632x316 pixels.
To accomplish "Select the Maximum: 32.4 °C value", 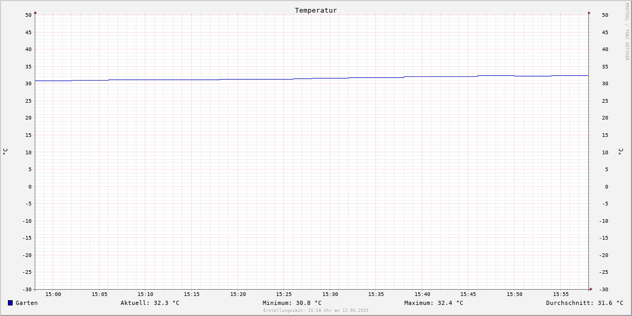I will coord(434,303).
